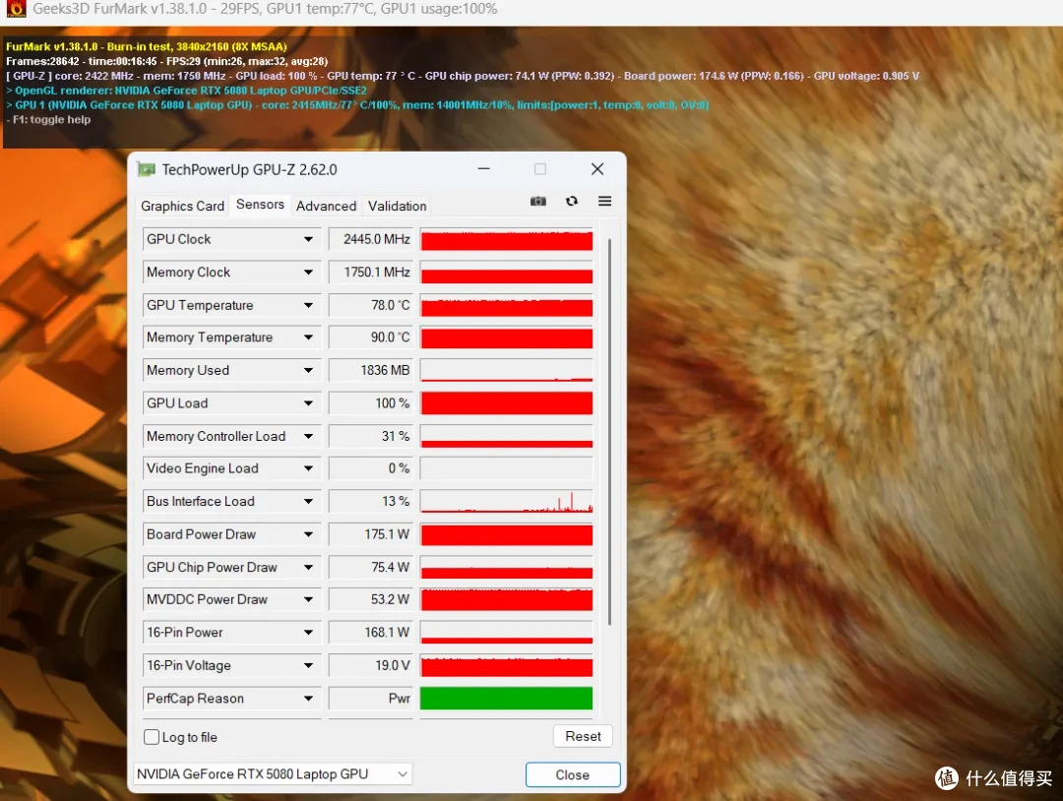This screenshot has width=1063, height=801.
Task: Open the 16-Pin Power dropdown
Action: click(308, 633)
